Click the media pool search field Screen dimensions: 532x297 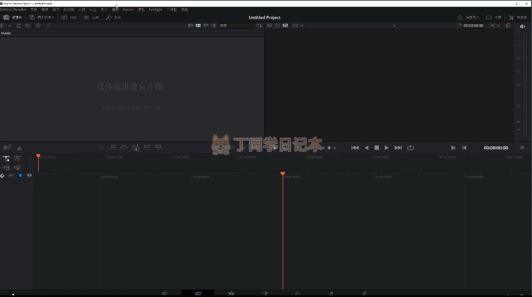tap(236, 26)
